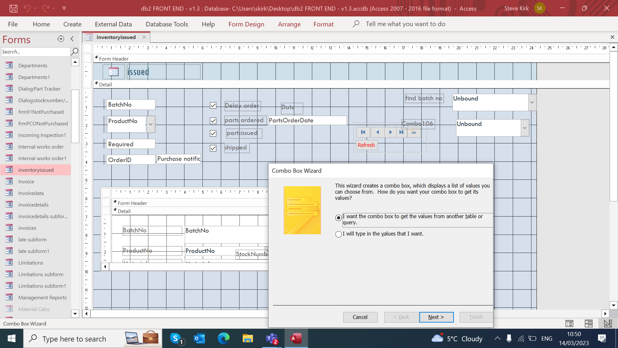
Task: Open the File menu
Action: (13, 24)
